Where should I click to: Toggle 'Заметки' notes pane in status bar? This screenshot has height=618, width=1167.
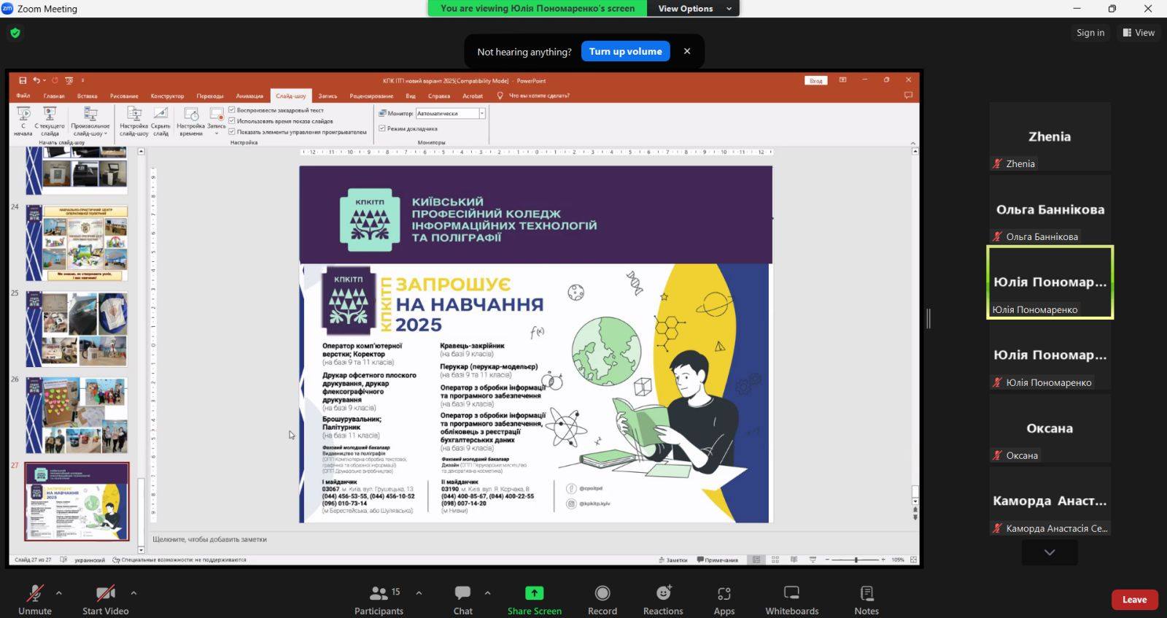point(672,560)
